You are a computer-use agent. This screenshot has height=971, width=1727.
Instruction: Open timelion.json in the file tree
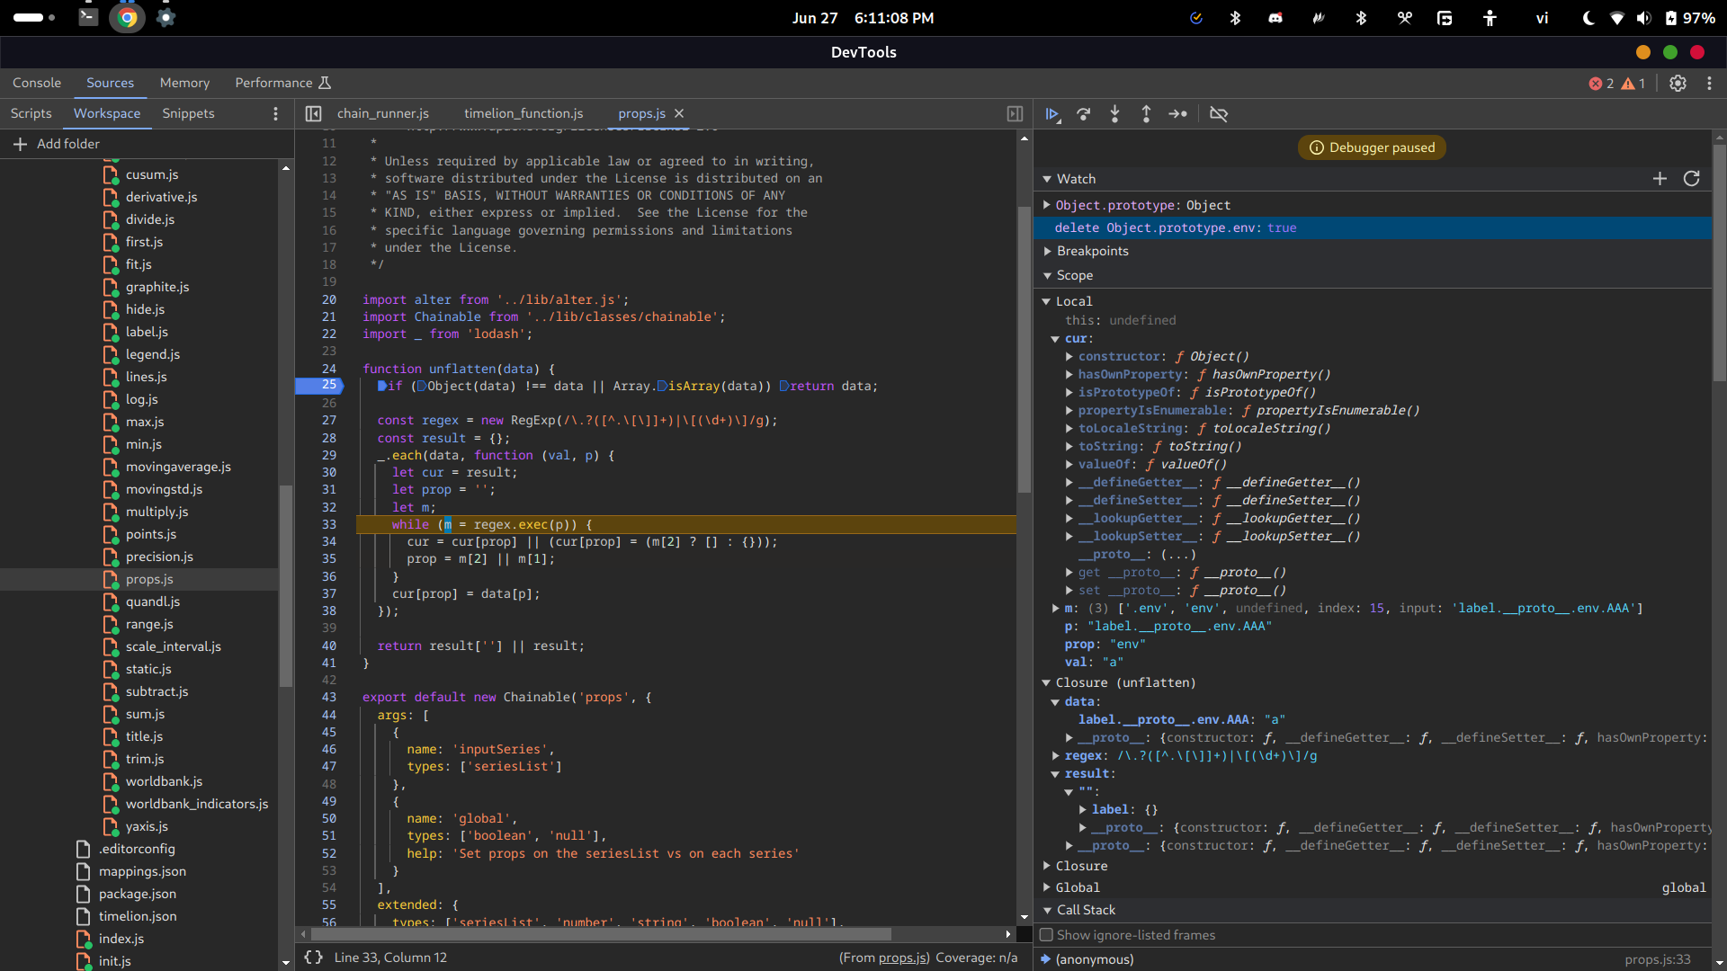click(138, 916)
